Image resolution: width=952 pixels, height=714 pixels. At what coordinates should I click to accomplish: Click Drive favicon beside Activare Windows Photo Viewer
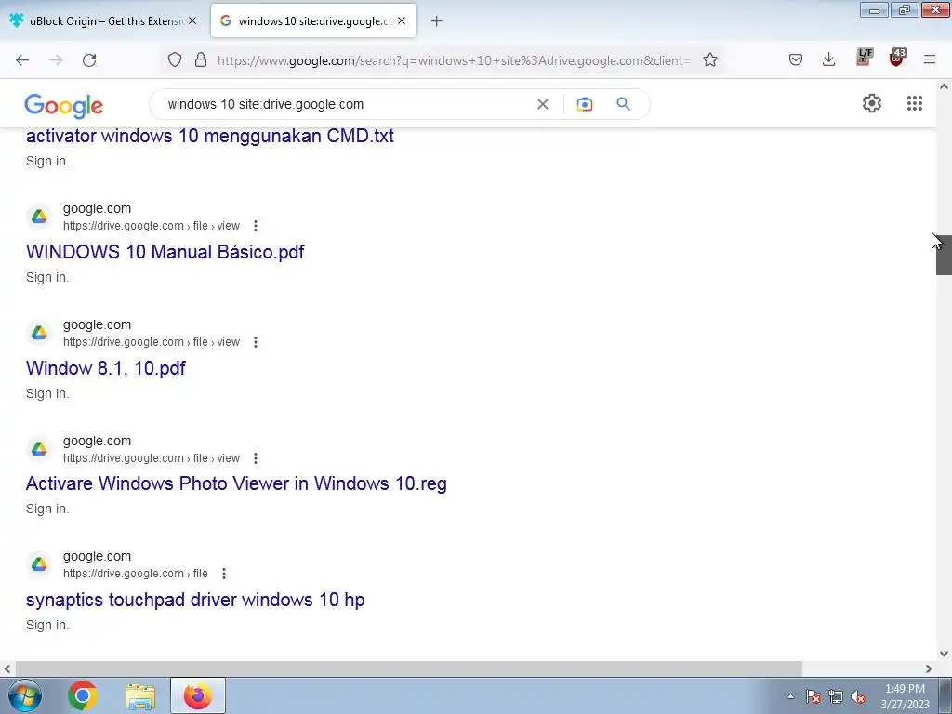click(x=39, y=449)
